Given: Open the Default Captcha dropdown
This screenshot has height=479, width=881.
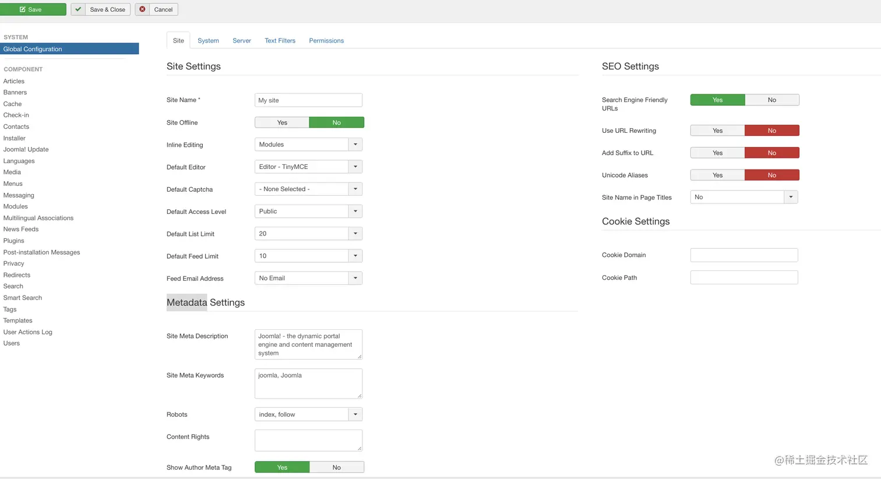Looking at the screenshot, I should (x=308, y=189).
